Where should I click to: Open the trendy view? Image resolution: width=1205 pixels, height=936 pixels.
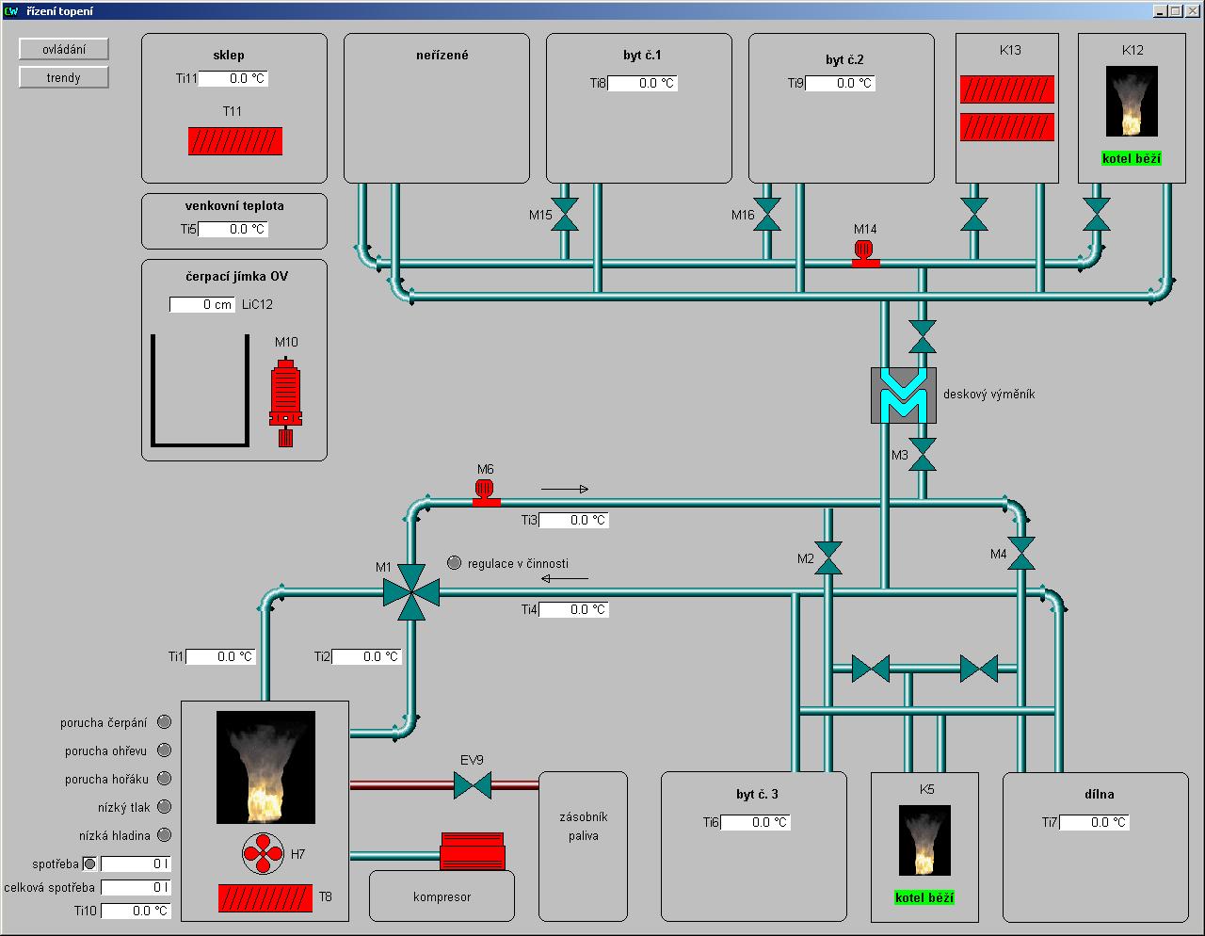click(x=64, y=77)
